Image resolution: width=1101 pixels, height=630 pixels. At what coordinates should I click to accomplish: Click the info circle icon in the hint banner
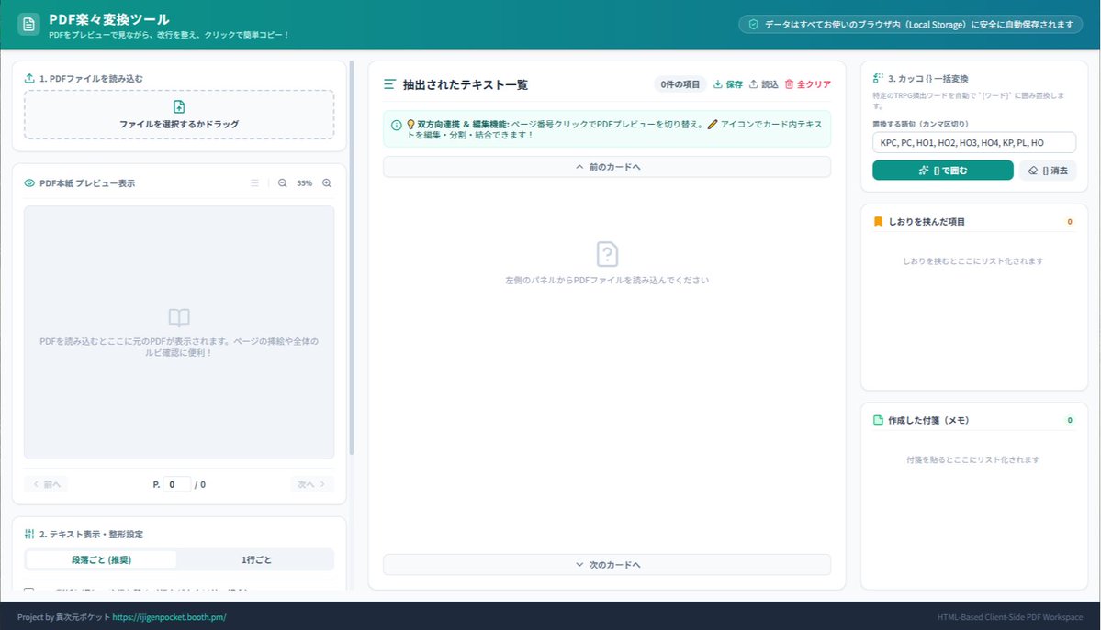click(x=396, y=125)
